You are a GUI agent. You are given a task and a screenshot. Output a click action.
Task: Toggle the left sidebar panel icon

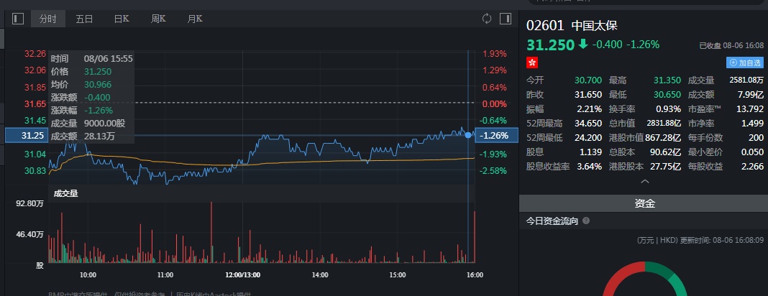tap(18, 19)
